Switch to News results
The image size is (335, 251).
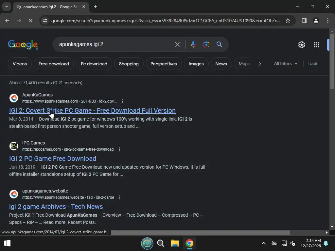221,64
